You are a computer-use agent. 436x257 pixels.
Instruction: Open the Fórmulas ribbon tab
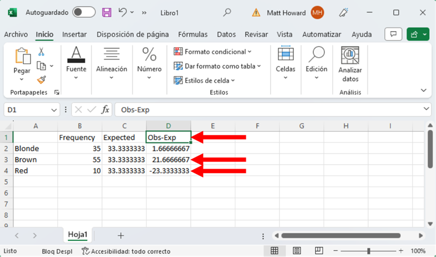(192, 34)
